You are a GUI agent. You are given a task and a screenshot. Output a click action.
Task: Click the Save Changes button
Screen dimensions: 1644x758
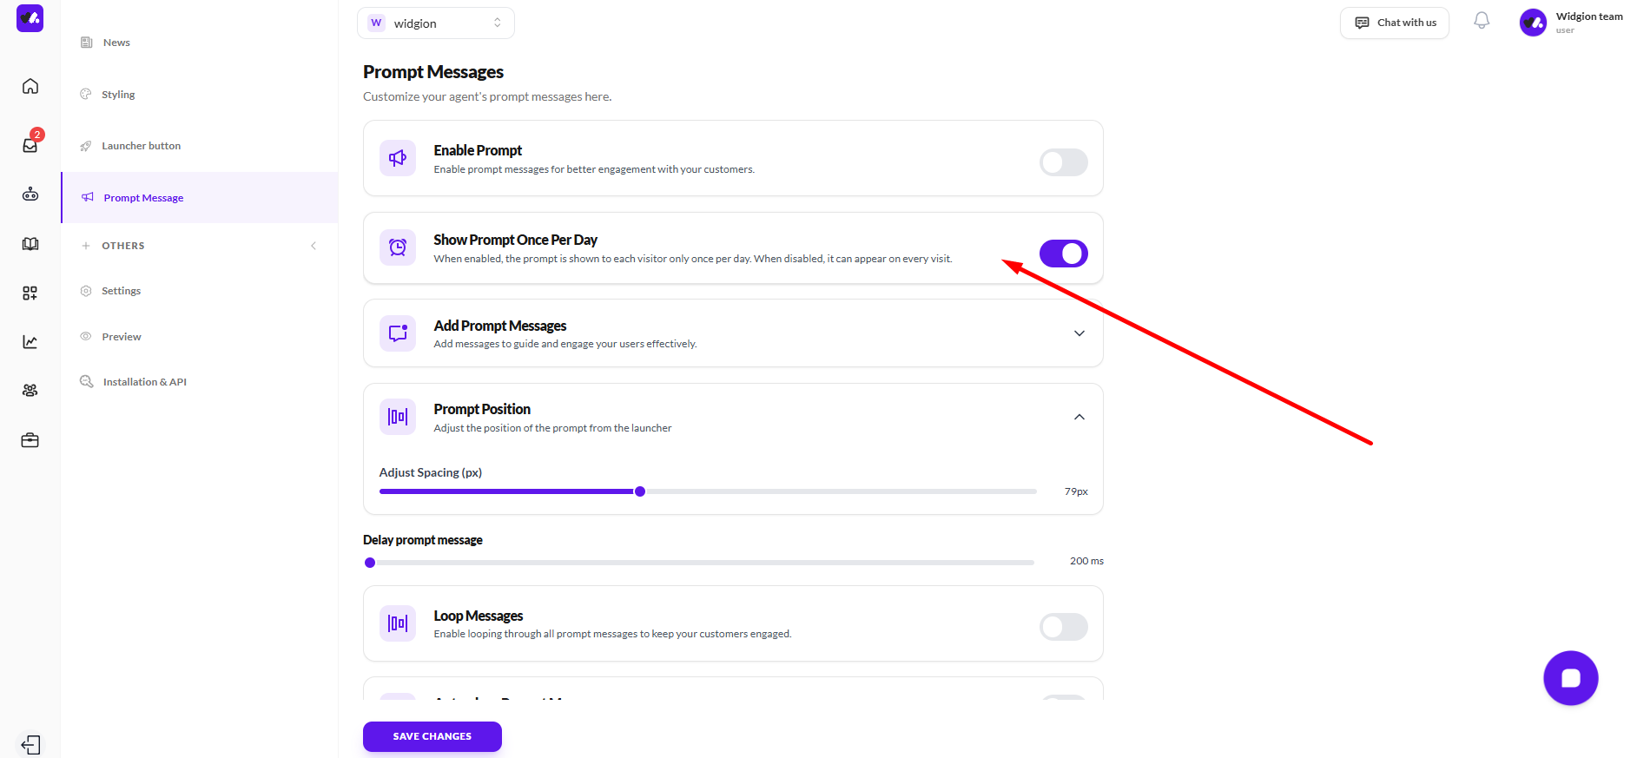click(x=432, y=736)
